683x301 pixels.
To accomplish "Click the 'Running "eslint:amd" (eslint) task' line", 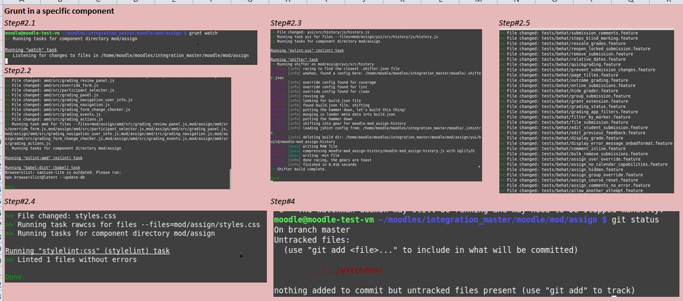I will point(43,158).
